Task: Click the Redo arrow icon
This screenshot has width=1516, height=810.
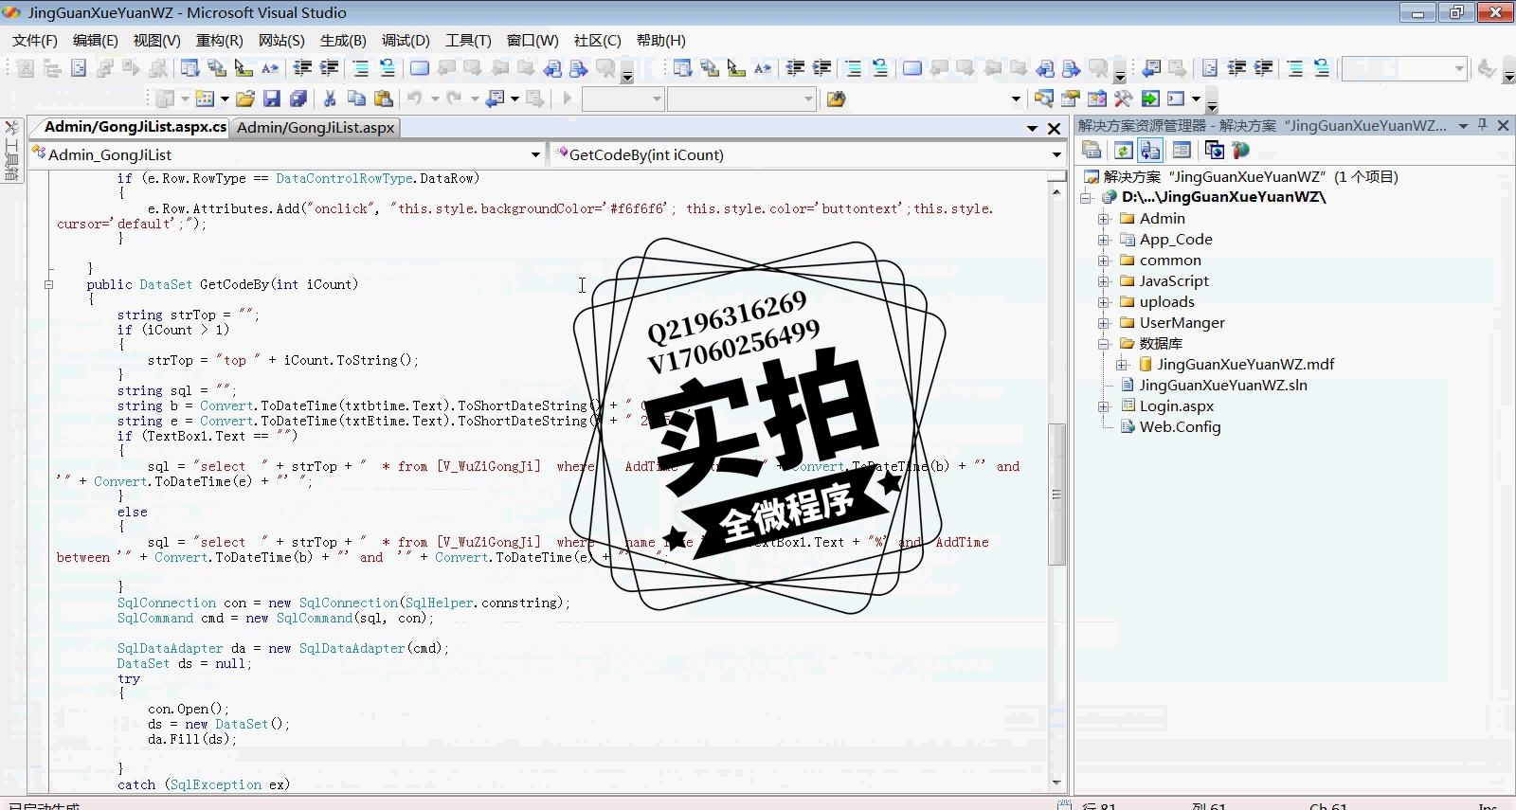Action: point(455,99)
